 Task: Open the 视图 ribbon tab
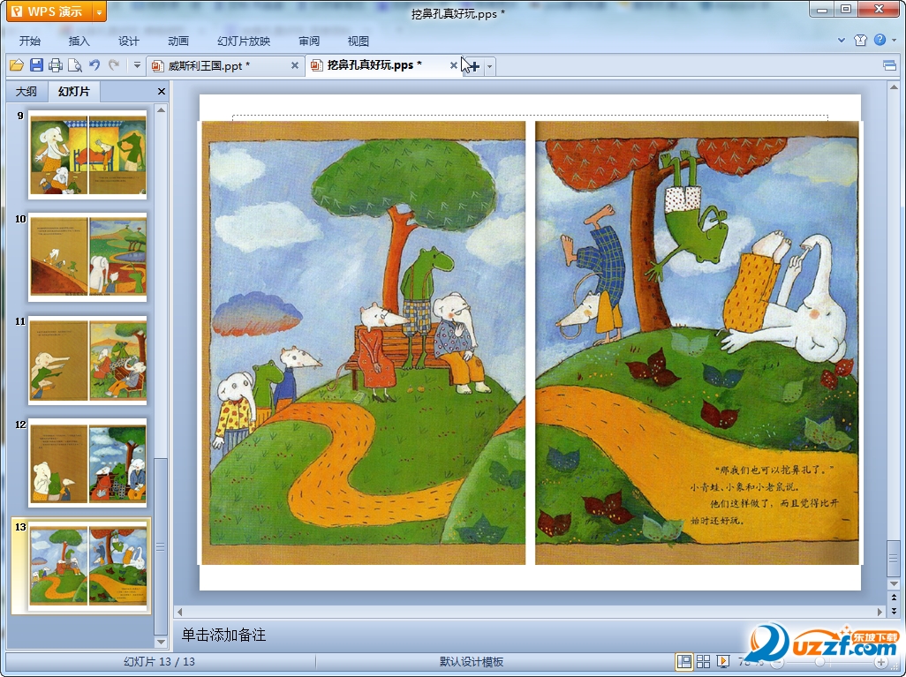(x=359, y=41)
